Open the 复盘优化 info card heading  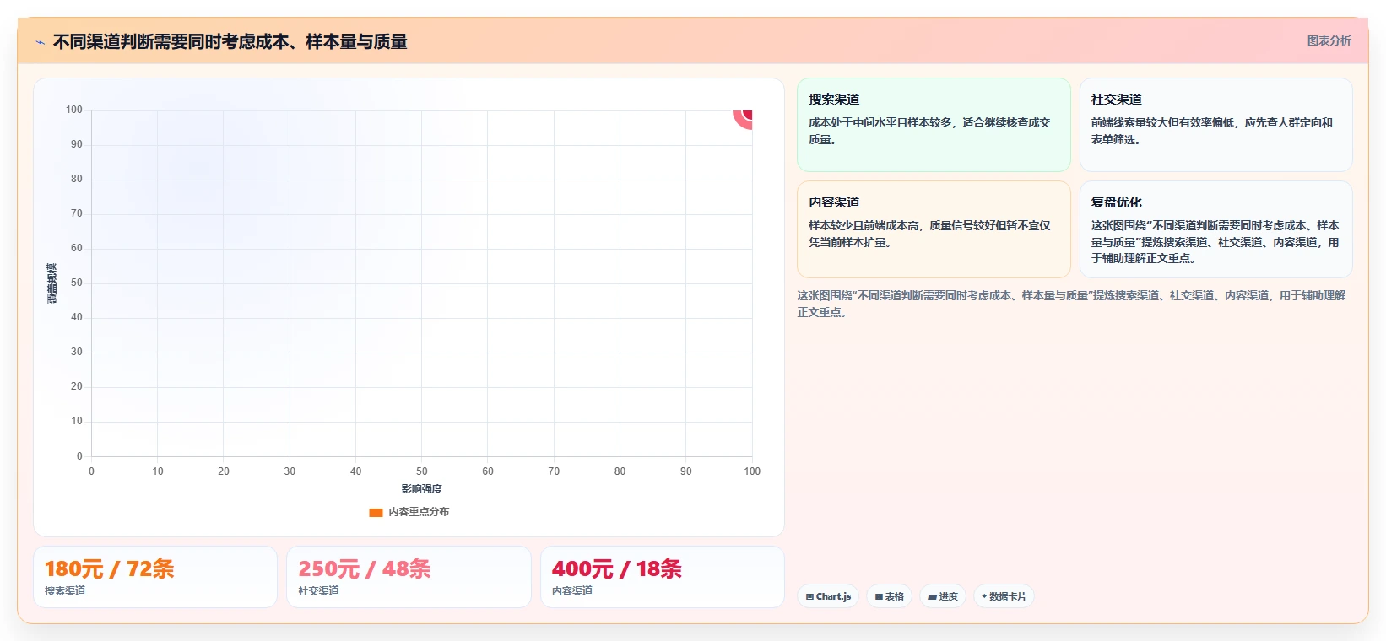pyautogui.click(x=1116, y=202)
